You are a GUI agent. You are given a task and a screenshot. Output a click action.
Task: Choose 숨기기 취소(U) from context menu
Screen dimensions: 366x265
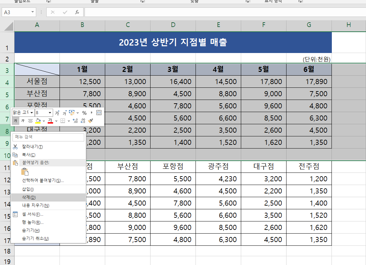(48, 238)
